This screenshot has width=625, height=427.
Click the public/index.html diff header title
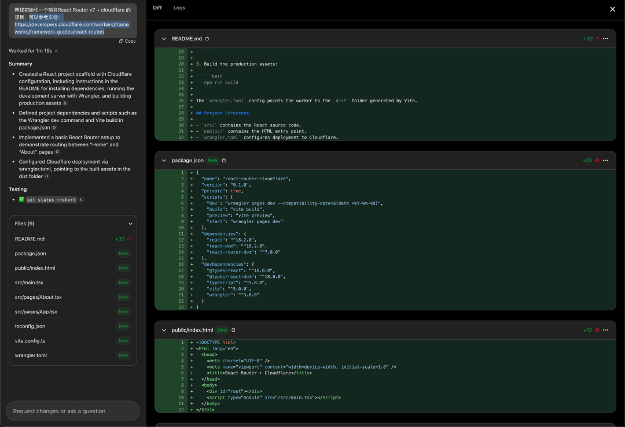192,330
